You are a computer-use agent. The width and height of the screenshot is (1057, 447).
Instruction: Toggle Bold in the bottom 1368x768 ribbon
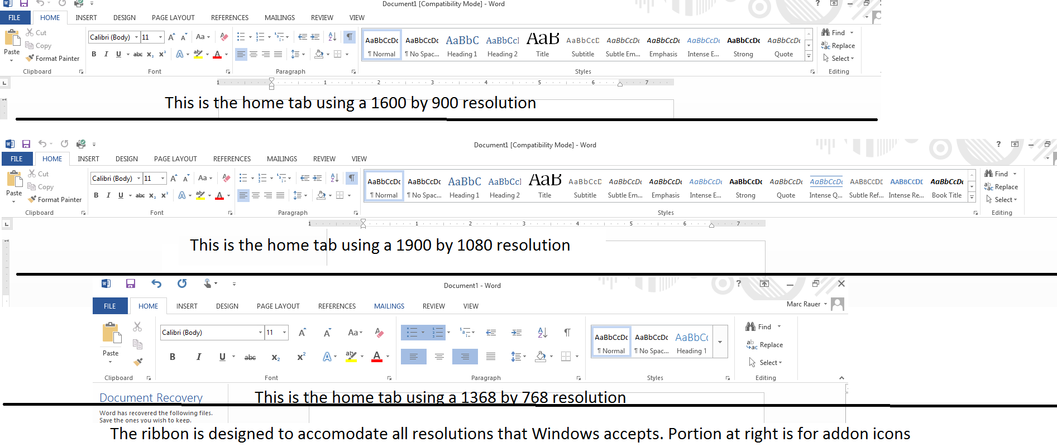173,357
